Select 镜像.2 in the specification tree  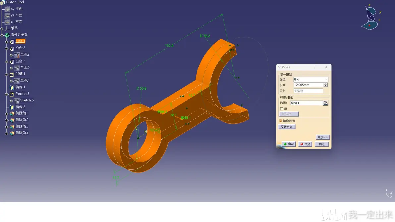20,107
